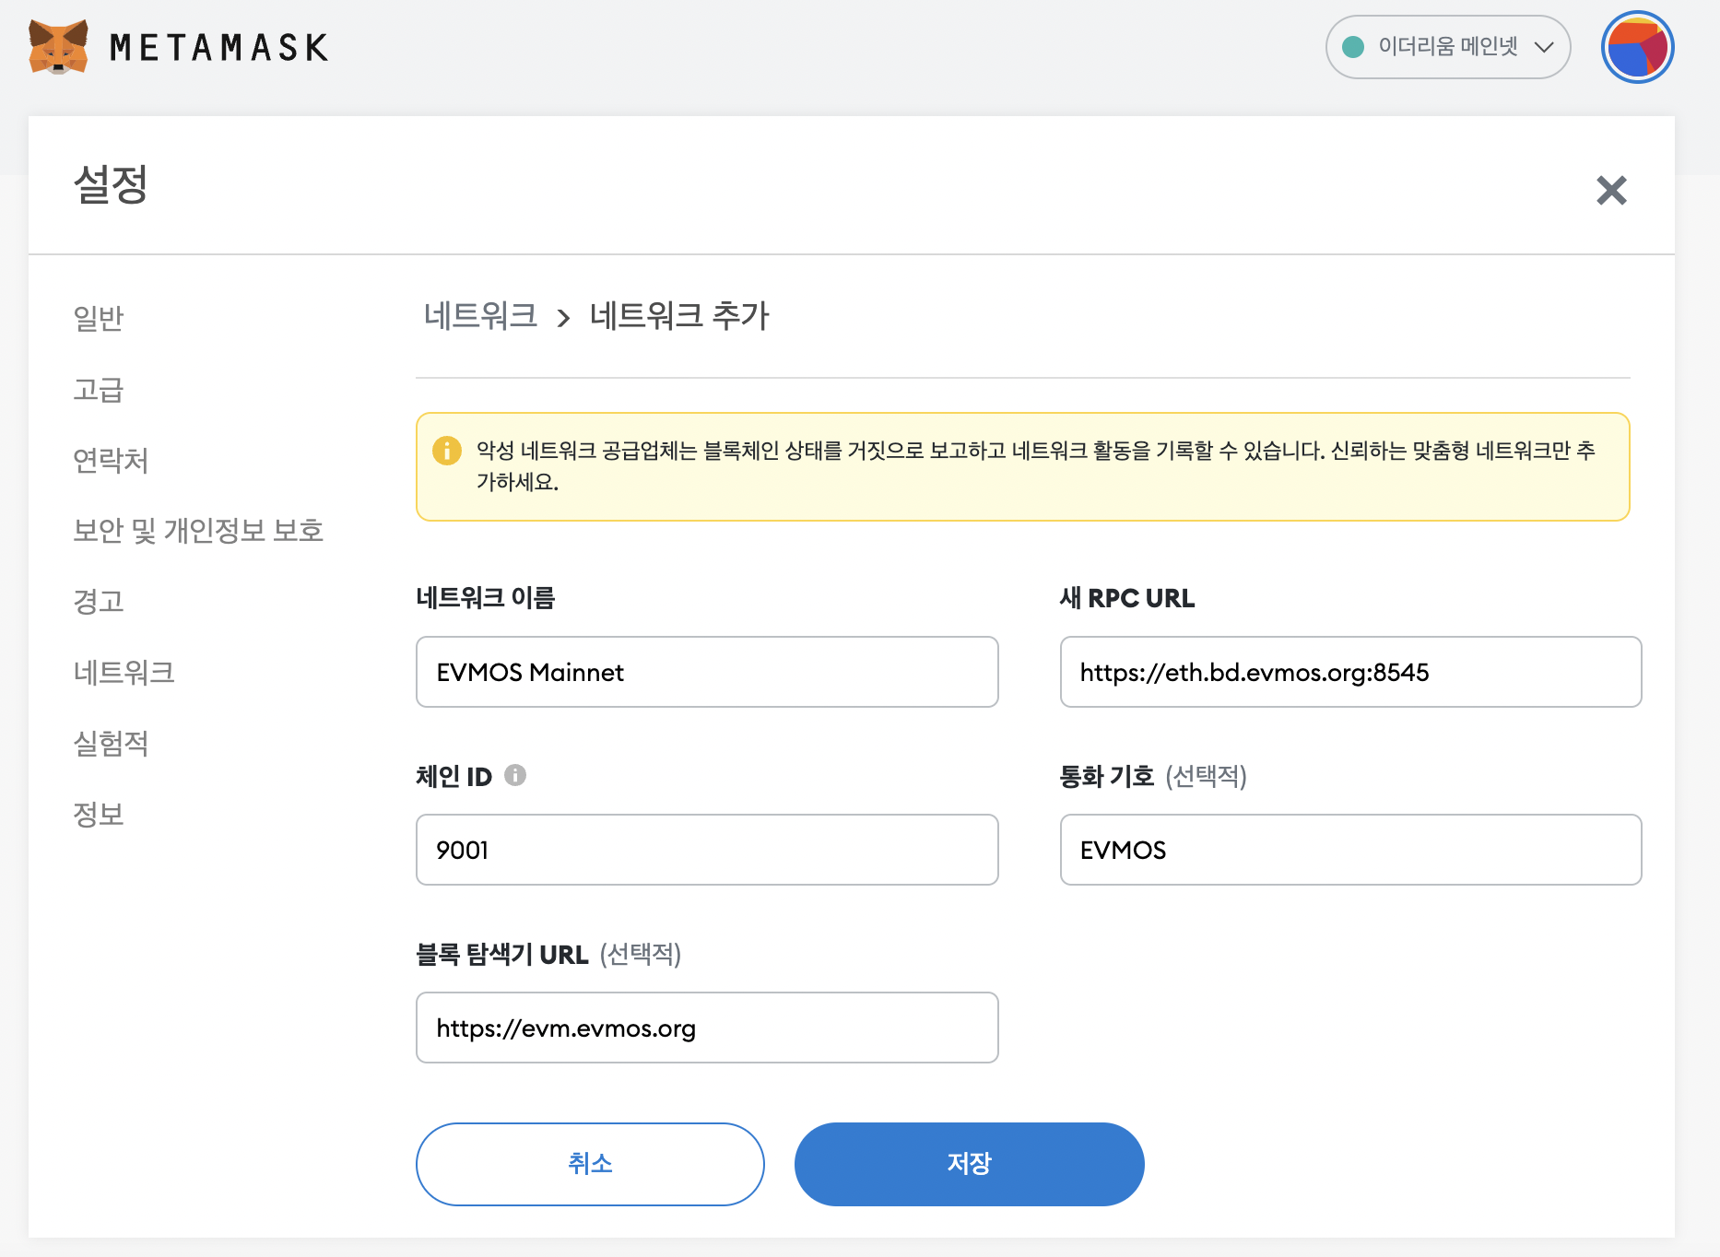Open the 이더리움 메인넷 network dropdown
Viewport: 1720px width, 1257px height.
(1447, 47)
